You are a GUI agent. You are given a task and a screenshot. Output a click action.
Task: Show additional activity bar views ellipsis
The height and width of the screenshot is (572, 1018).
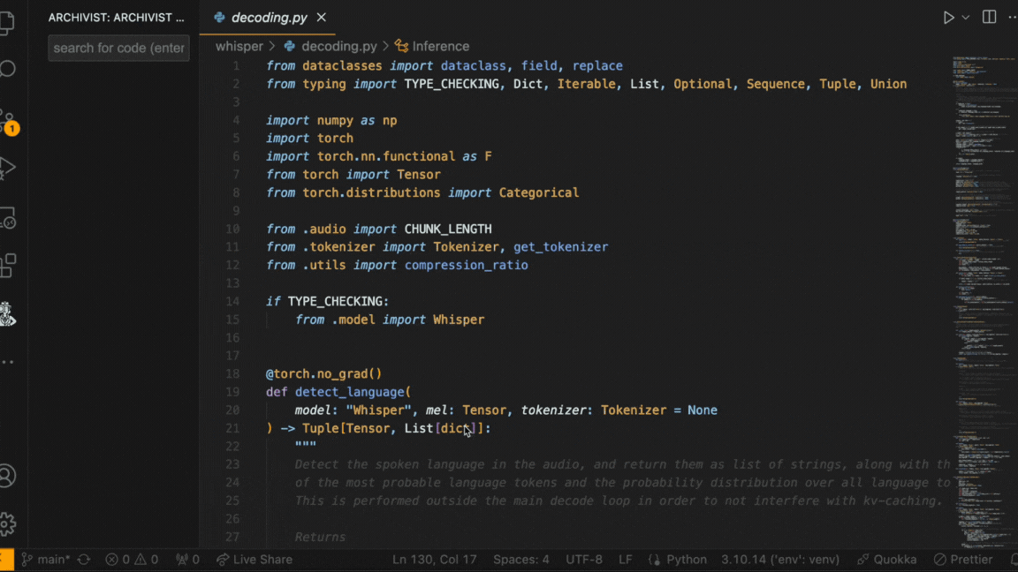pyautogui.click(x=7, y=362)
